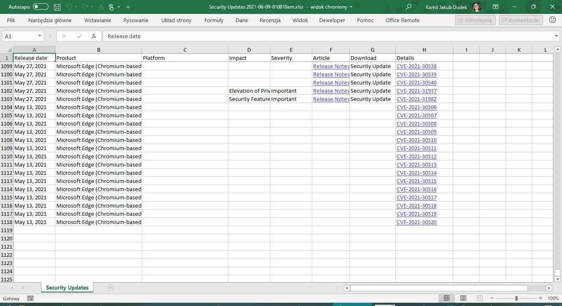Add a new sheet with plus button
This screenshot has height=306, width=562.
coord(110,288)
